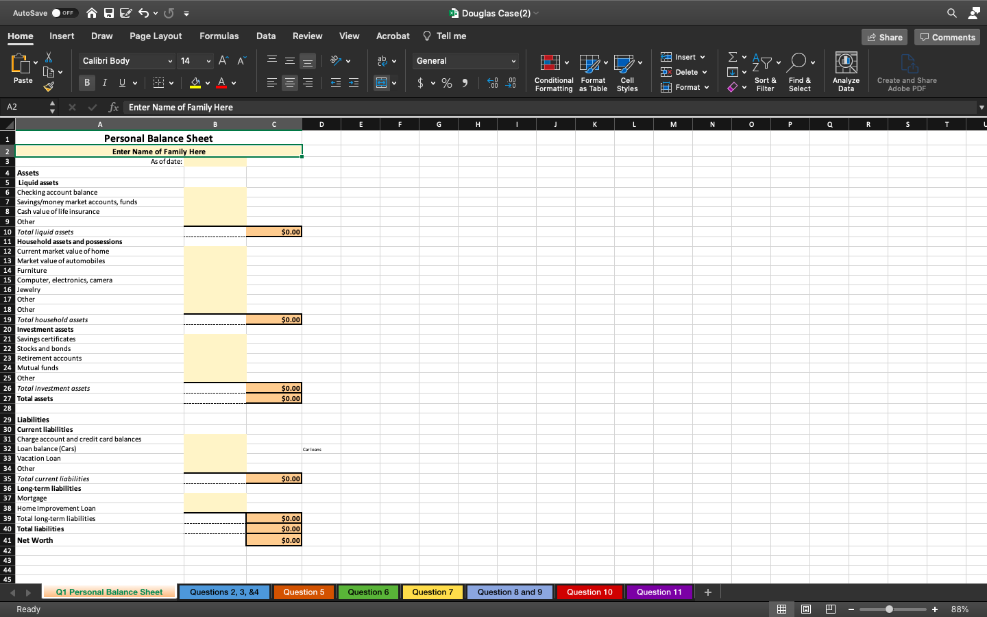Apply comma style number format
This screenshot has height=617, width=987.
pyautogui.click(x=465, y=83)
